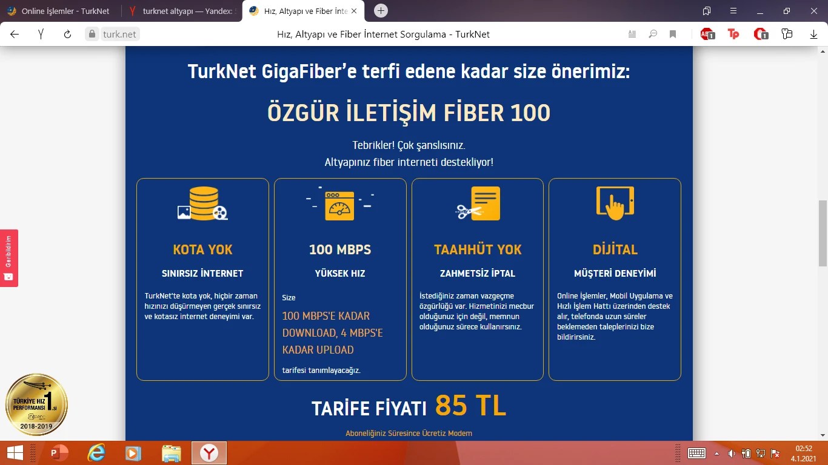Close the Hız, Altyapı ve Fiber tab
Image resolution: width=828 pixels, height=465 pixels.
[x=354, y=11]
